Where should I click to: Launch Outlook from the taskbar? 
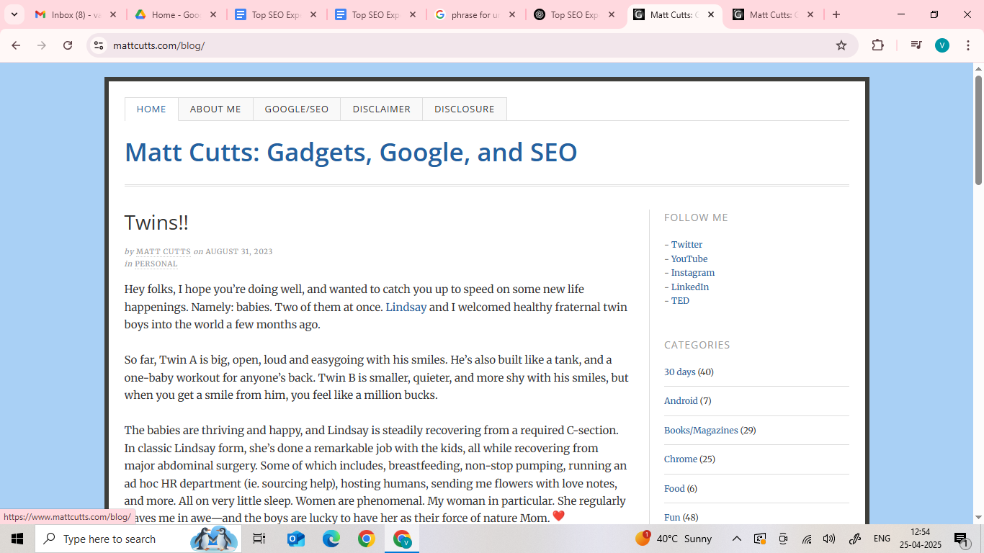295,539
